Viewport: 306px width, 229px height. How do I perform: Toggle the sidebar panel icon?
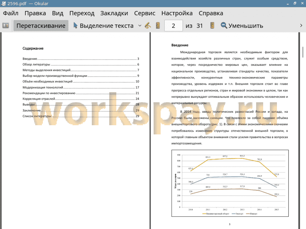6,26
